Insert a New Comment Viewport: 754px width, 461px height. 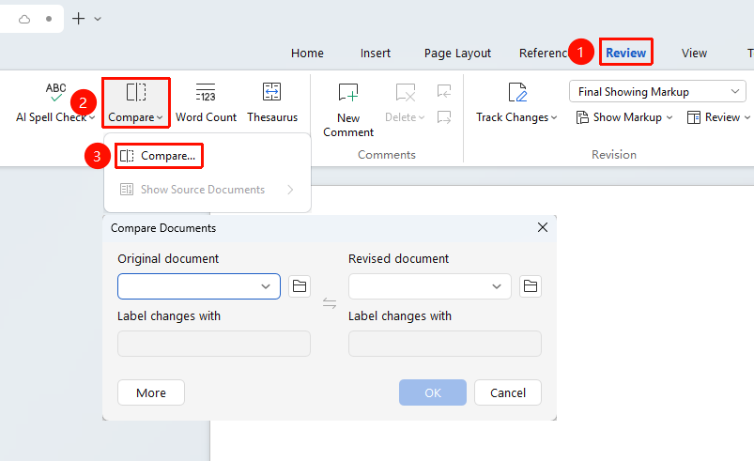tap(348, 110)
